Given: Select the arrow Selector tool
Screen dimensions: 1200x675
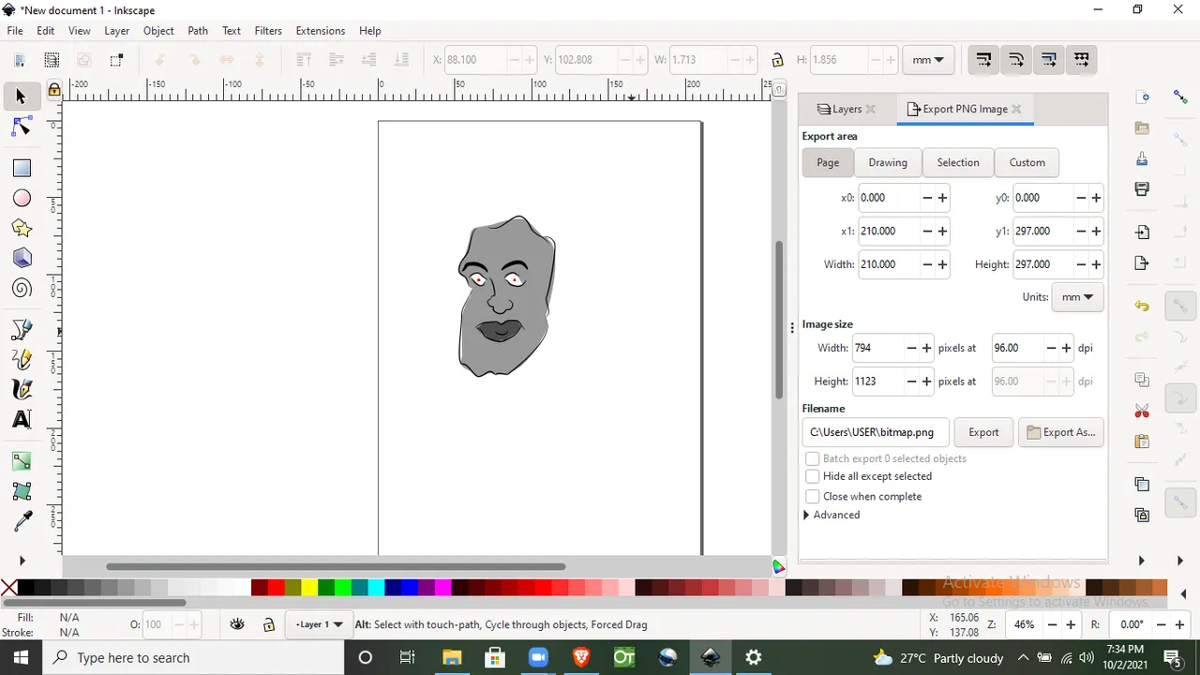Looking at the screenshot, I should pos(22,97).
